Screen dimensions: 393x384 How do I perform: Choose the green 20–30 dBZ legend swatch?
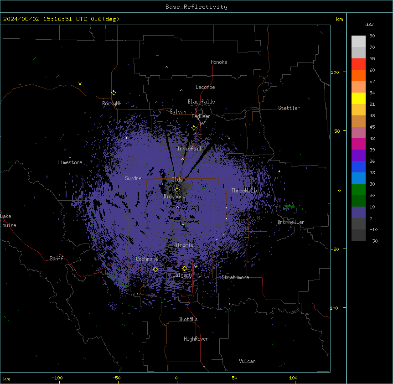pos(358,190)
